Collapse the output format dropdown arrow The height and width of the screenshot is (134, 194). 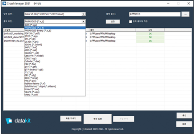pos(83,22)
